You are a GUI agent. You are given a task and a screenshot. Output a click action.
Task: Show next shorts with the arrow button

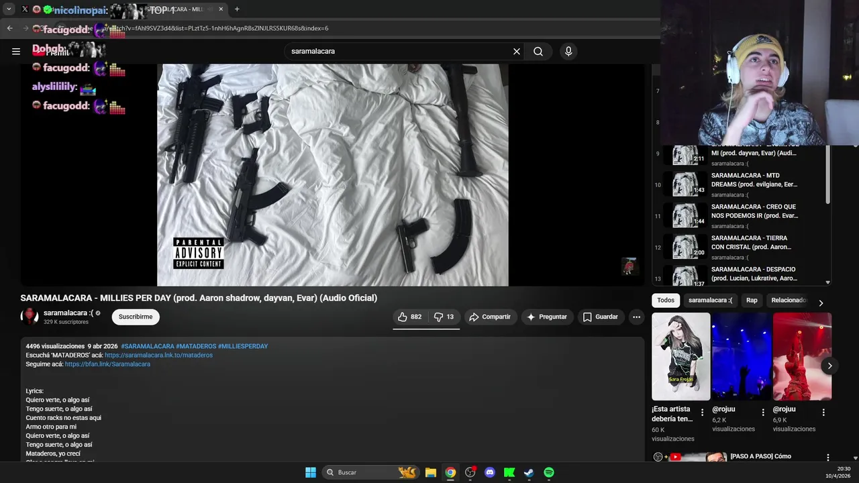(x=829, y=366)
